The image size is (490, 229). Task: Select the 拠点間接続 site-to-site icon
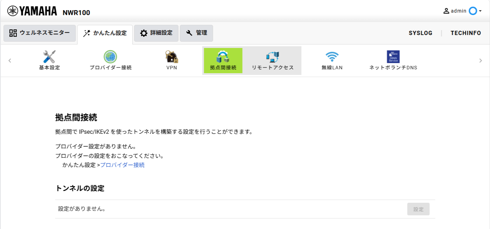[x=223, y=57]
